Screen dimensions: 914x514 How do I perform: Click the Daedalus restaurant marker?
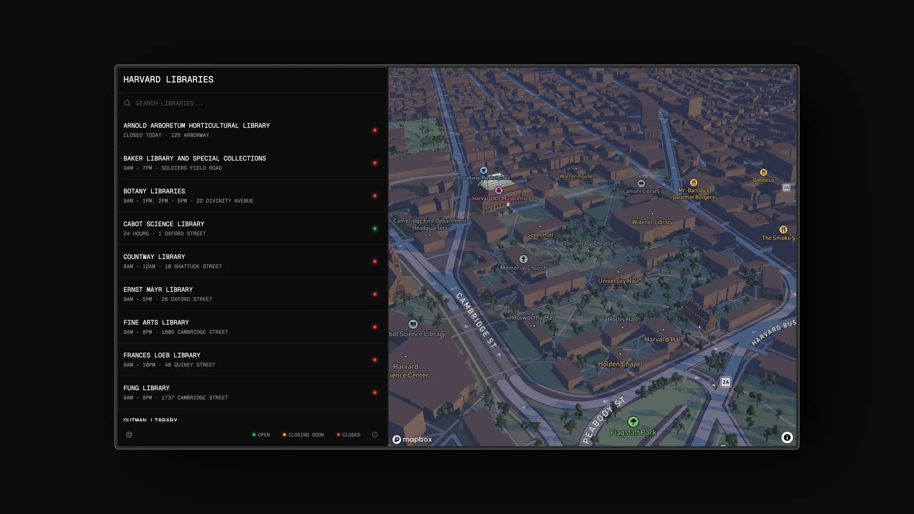tap(763, 172)
